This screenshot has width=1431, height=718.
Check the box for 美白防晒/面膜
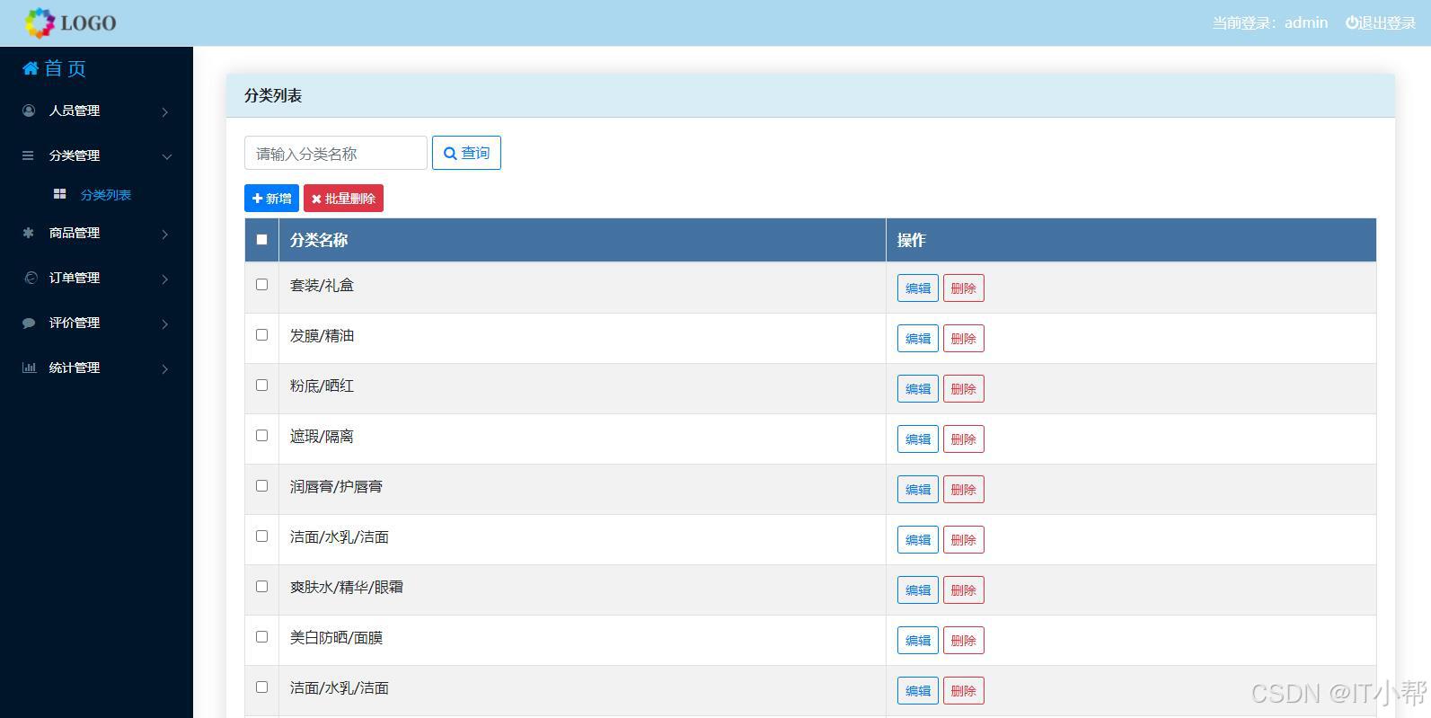point(261,636)
